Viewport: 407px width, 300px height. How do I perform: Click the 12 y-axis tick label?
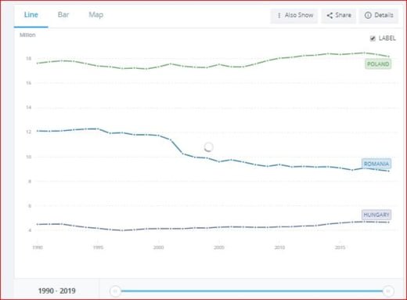tap(28, 132)
